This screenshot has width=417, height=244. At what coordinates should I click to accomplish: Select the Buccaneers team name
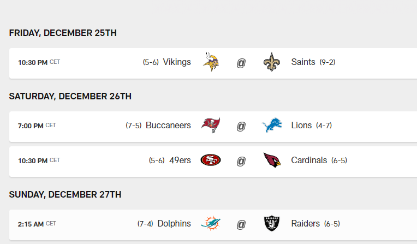click(168, 126)
